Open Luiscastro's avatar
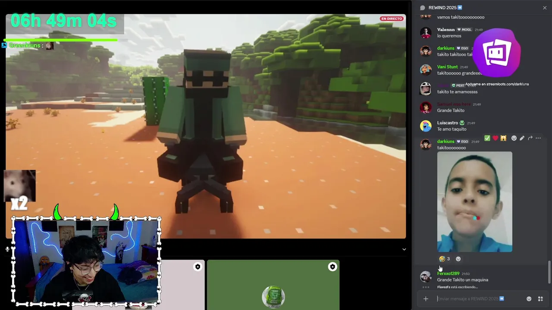The width and height of the screenshot is (552, 310). (x=426, y=126)
